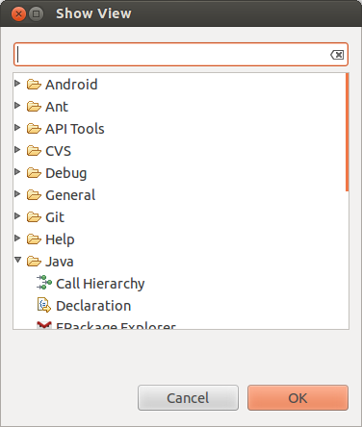
Task: Click the Debug folder icon
Action: tap(34, 173)
